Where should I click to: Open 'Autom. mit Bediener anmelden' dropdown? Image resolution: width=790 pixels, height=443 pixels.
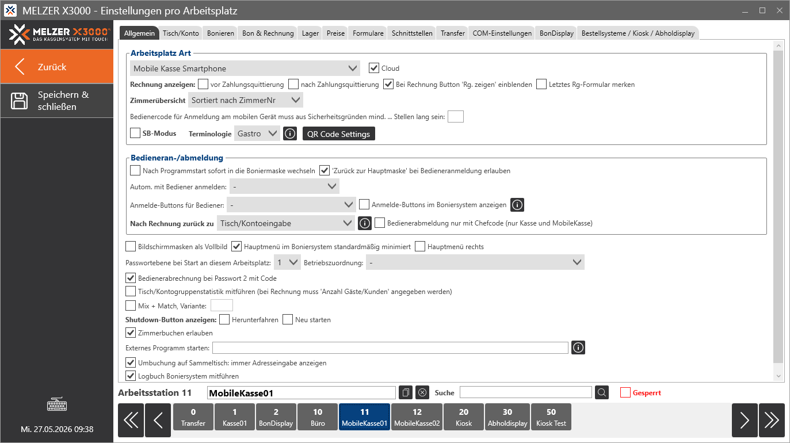pos(284,186)
